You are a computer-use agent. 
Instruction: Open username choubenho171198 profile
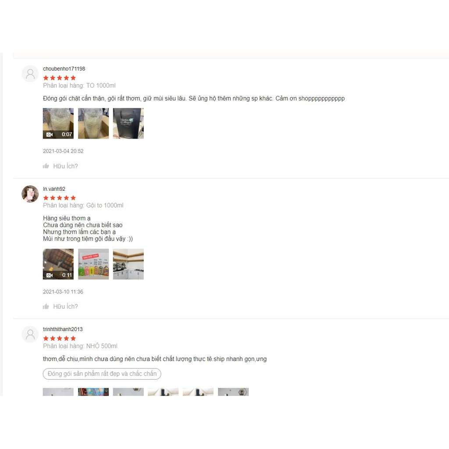click(x=64, y=69)
